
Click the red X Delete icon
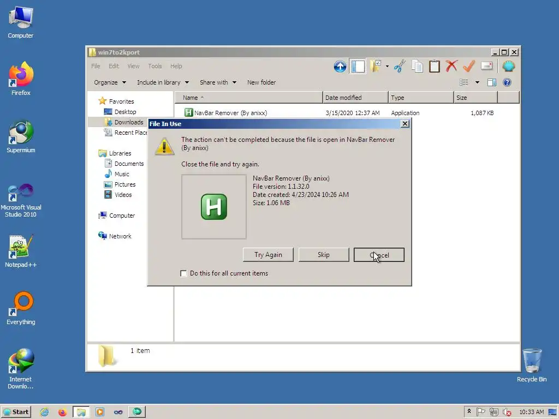451,66
